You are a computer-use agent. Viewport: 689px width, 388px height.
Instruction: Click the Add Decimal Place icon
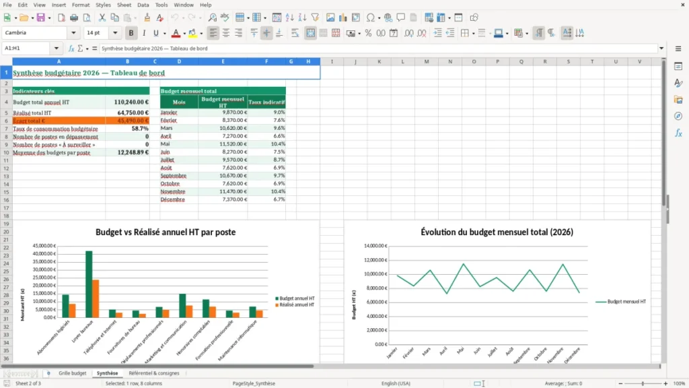(408, 33)
